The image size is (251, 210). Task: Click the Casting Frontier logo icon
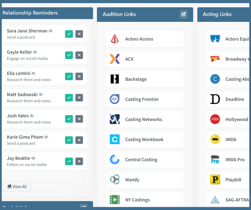click(x=115, y=99)
